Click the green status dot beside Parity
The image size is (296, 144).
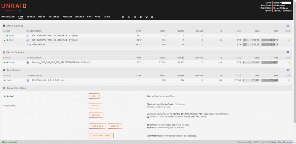(x=7, y=35)
